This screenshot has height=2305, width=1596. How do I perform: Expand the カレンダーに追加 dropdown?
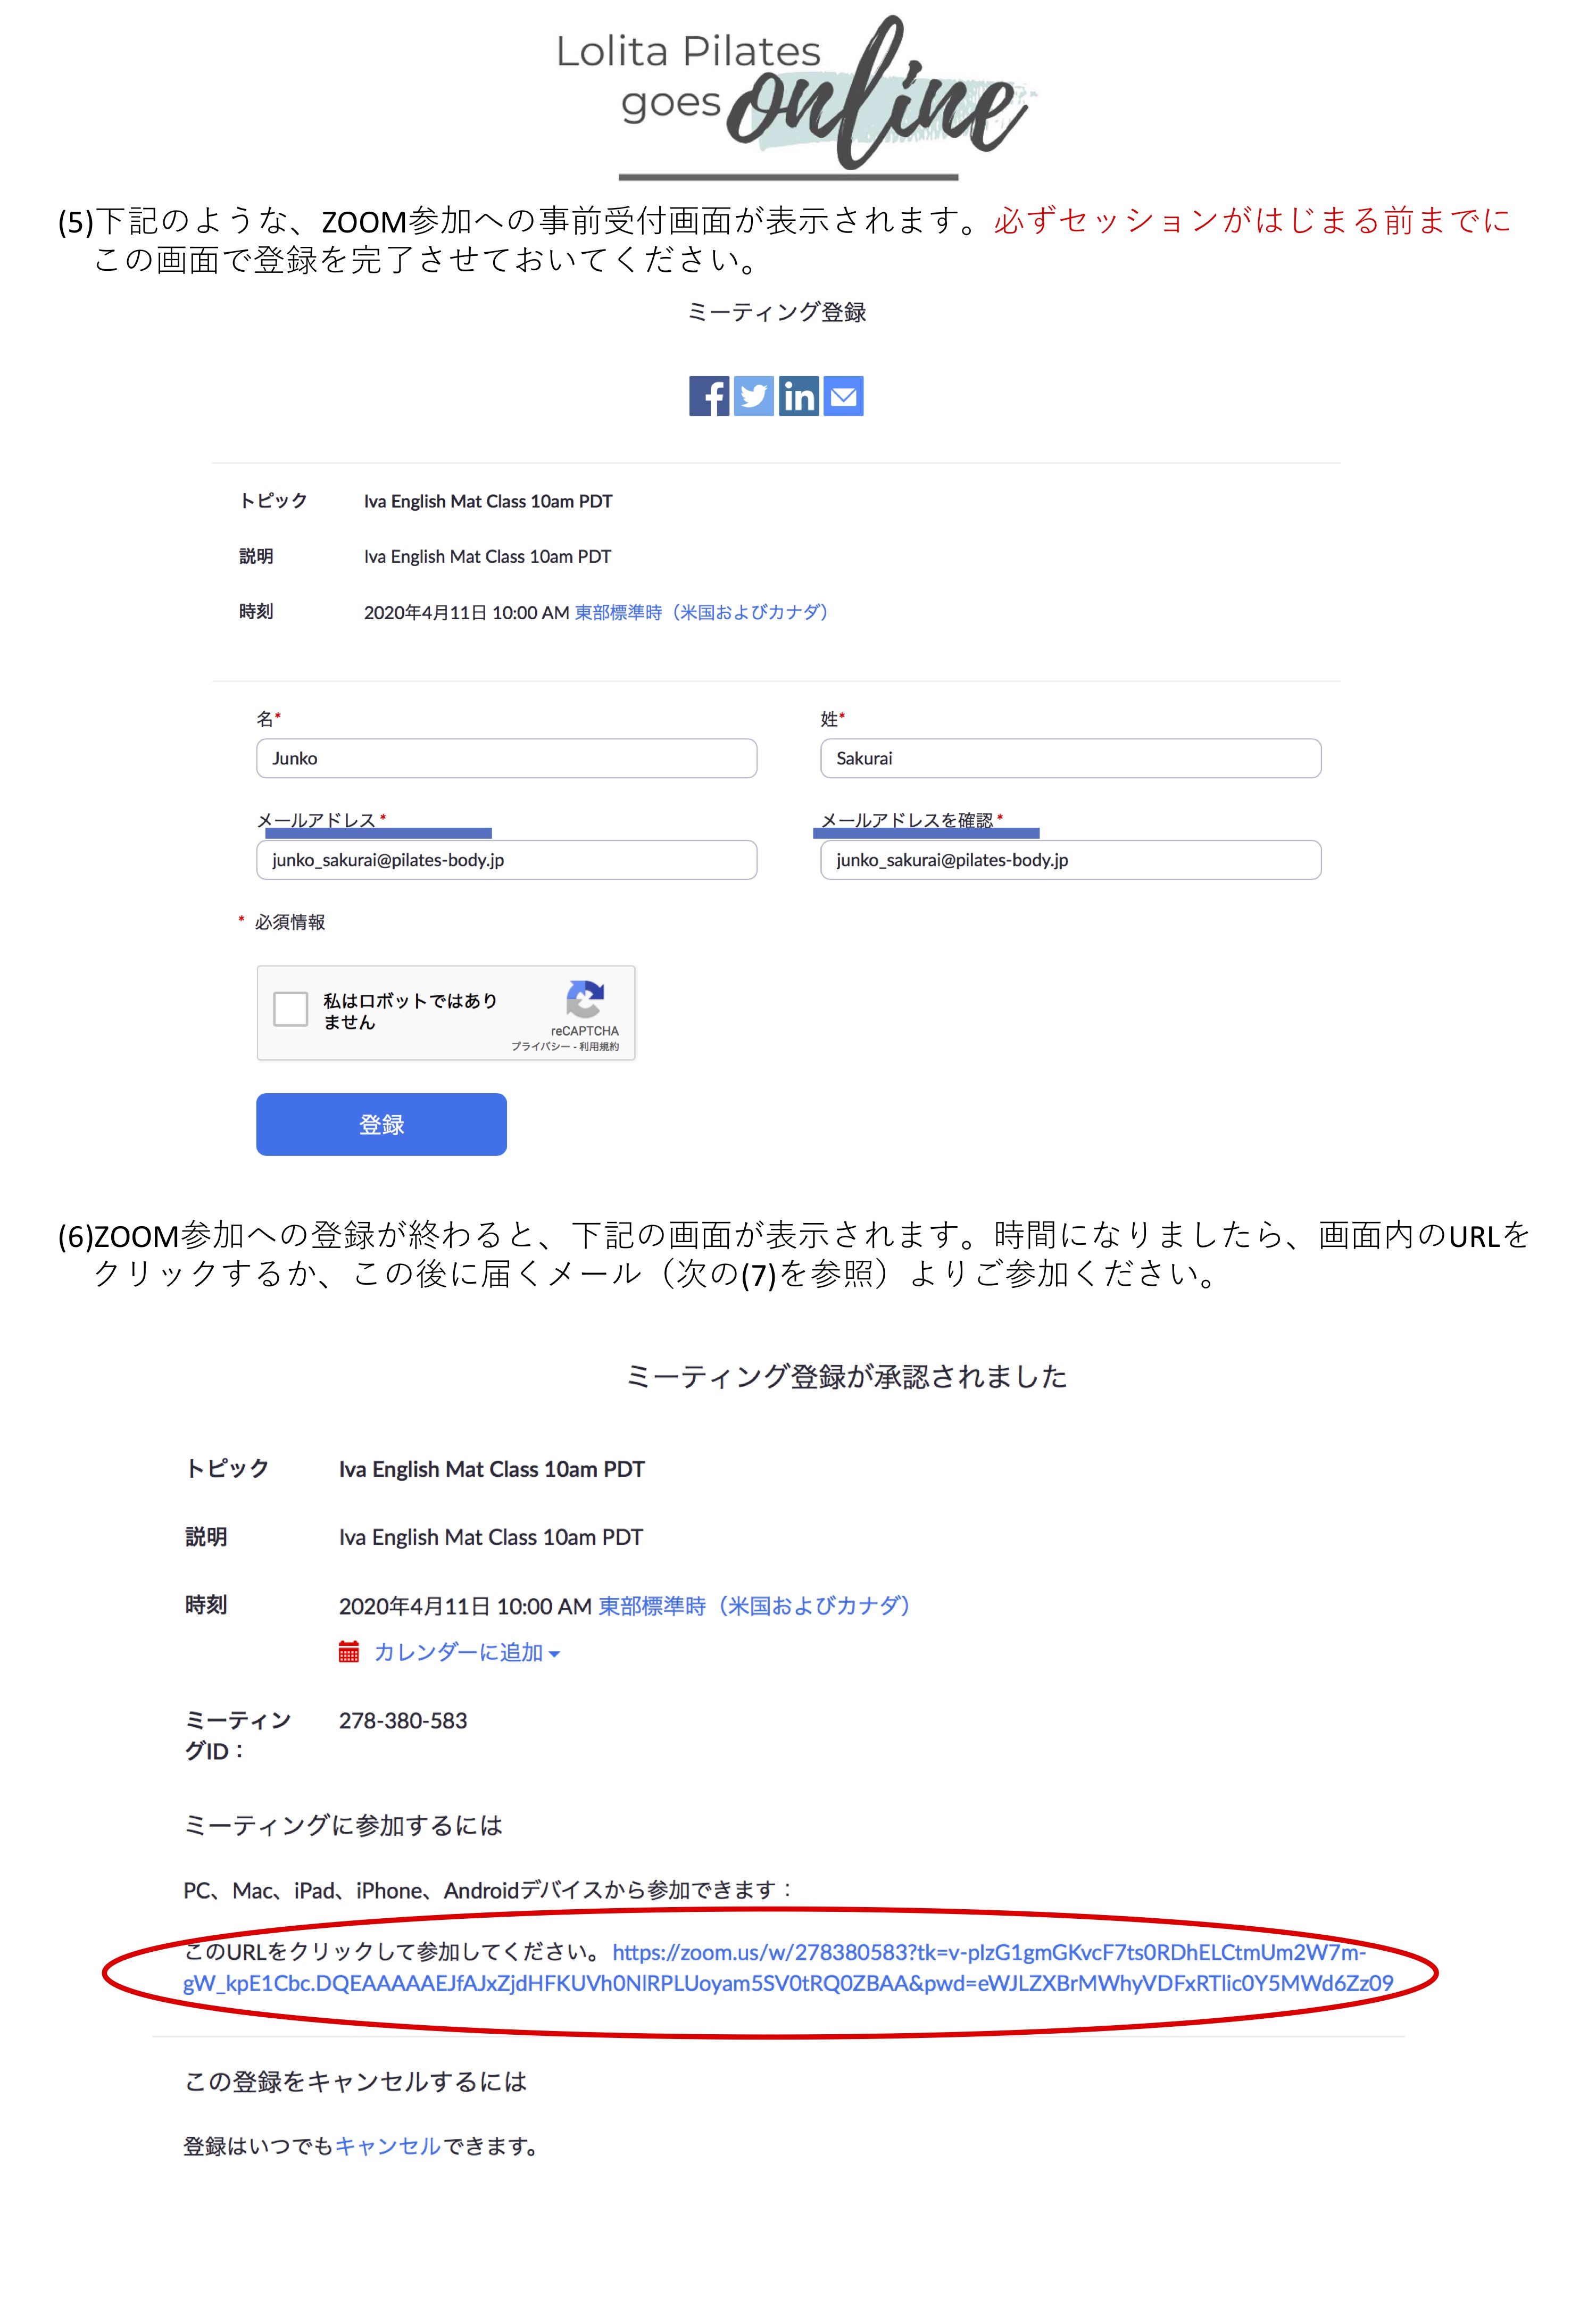click(x=466, y=1652)
